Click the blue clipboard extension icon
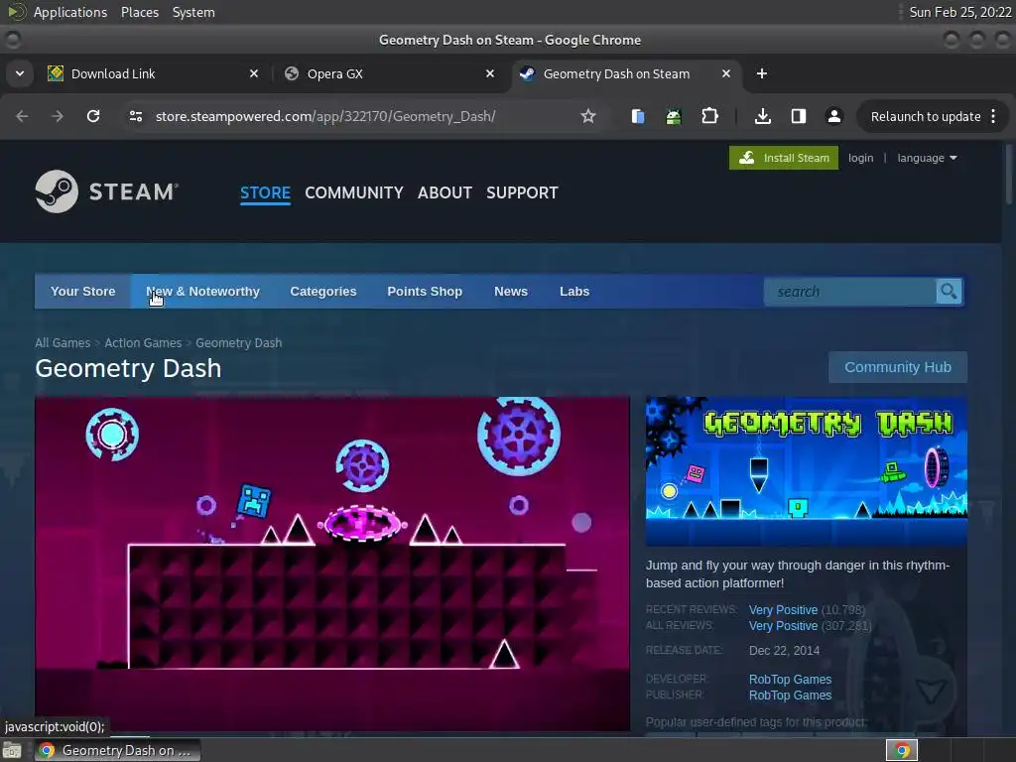 [x=638, y=116]
